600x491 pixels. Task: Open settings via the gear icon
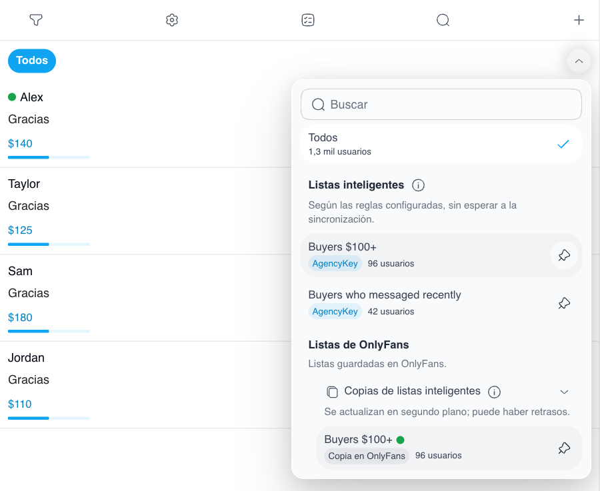(x=172, y=20)
